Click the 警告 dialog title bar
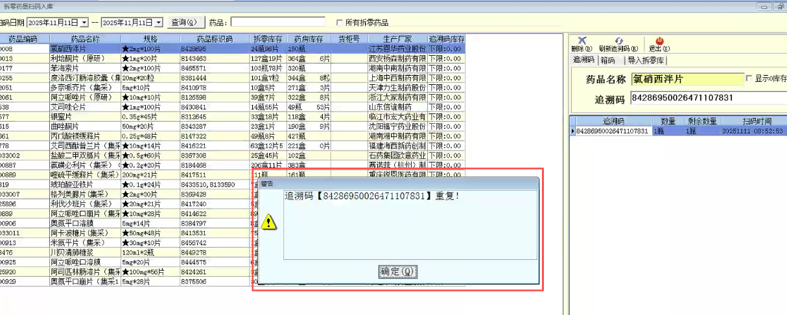 (397, 184)
